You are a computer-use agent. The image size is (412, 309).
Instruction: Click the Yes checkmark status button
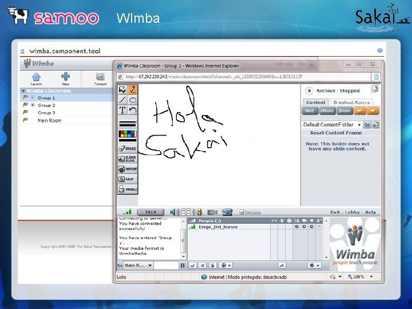[x=193, y=266]
